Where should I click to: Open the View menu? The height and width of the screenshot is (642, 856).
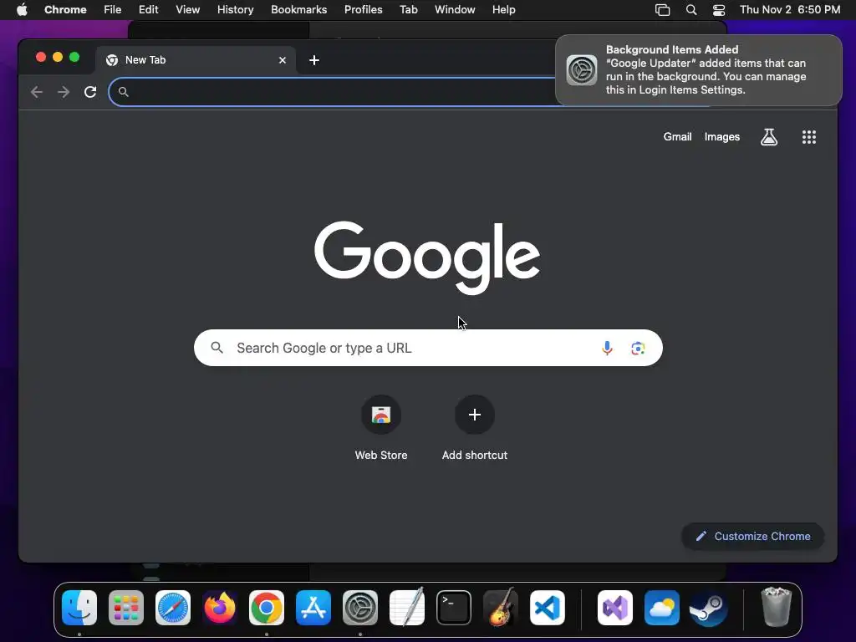point(187,10)
